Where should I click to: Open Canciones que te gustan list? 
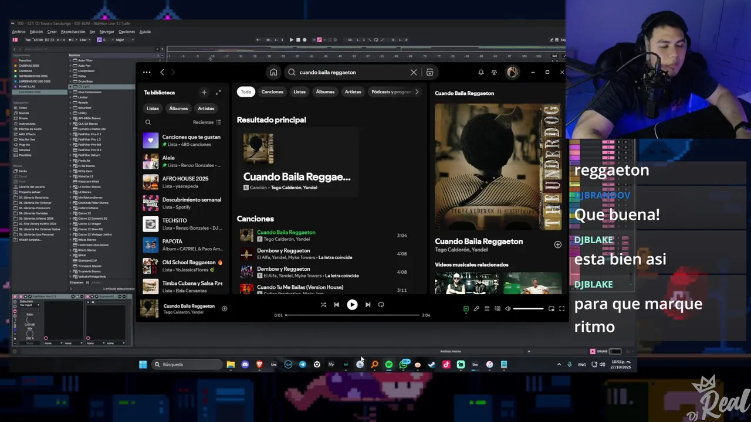tap(183, 140)
